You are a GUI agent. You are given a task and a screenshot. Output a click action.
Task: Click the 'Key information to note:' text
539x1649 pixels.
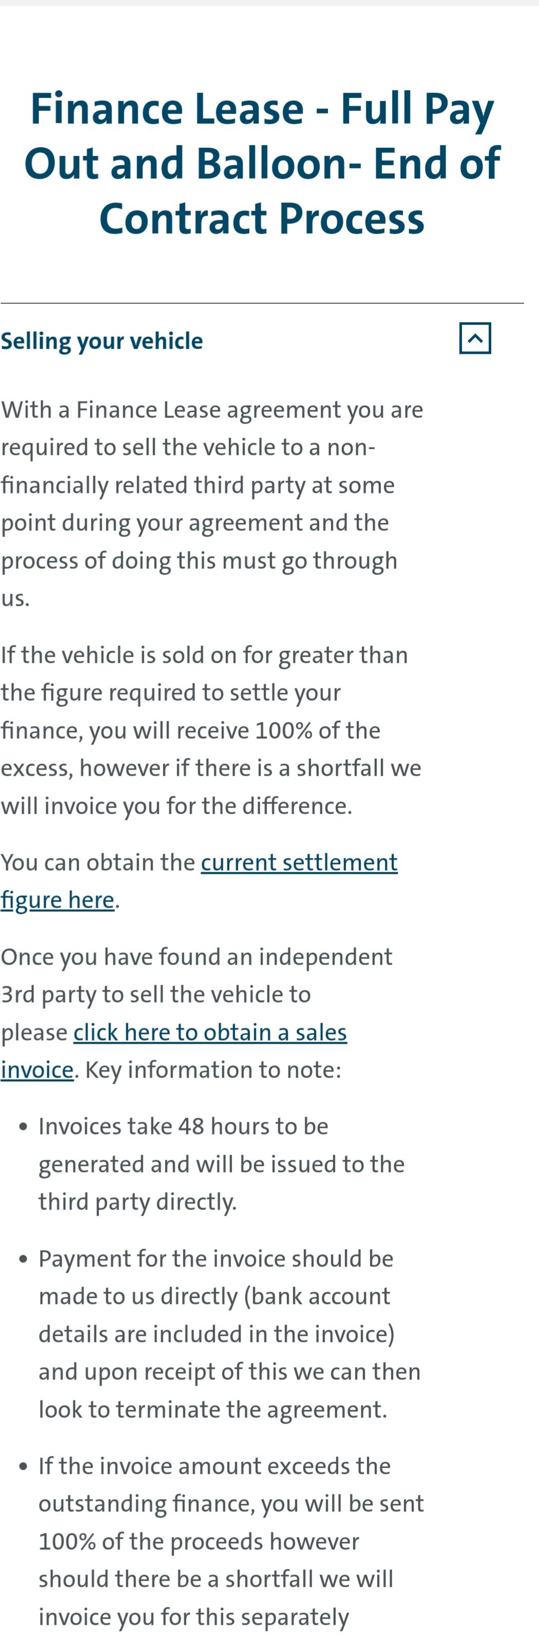pyautogui.click(x=213, y=1070)
